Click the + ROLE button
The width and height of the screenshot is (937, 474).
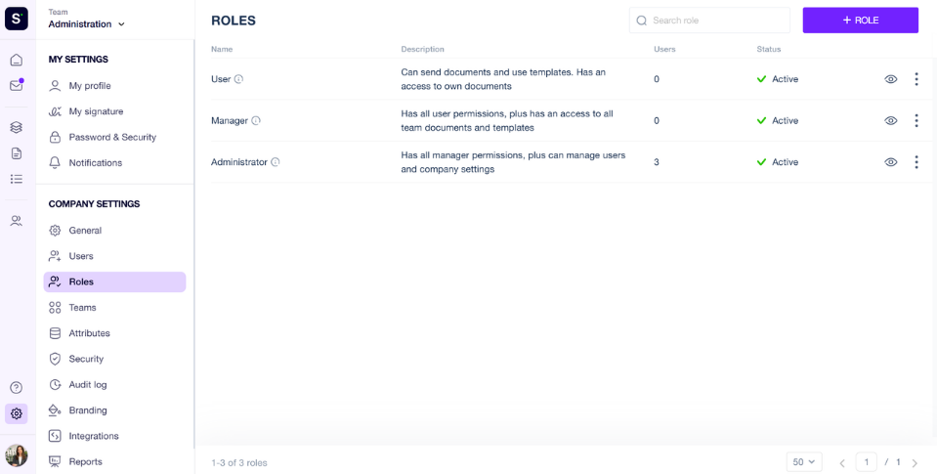point(861,21)
